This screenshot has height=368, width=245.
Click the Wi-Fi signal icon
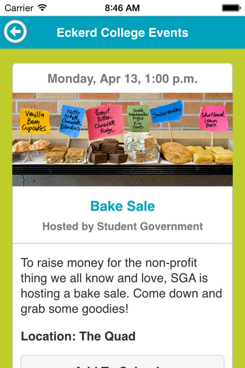pos(42,8)
